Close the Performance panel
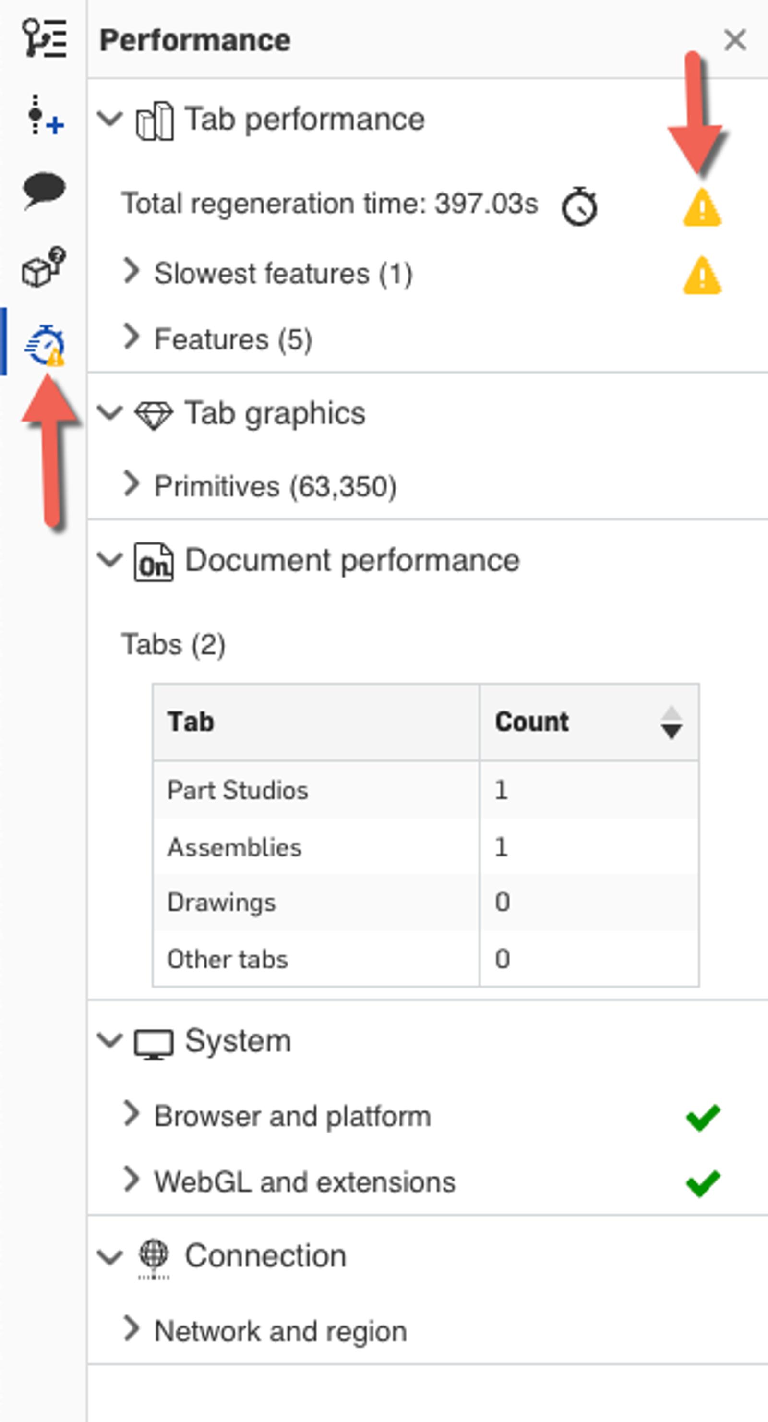Screen dimensions: 768x1422 (x=735, y=40)
